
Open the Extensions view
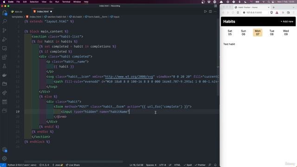point(4,57)
